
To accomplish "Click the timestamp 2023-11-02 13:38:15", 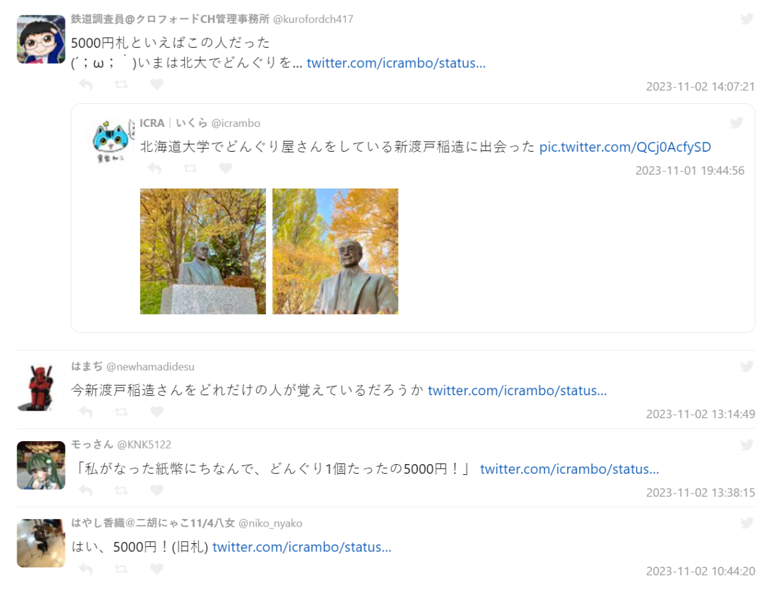I will pos(701,492).
